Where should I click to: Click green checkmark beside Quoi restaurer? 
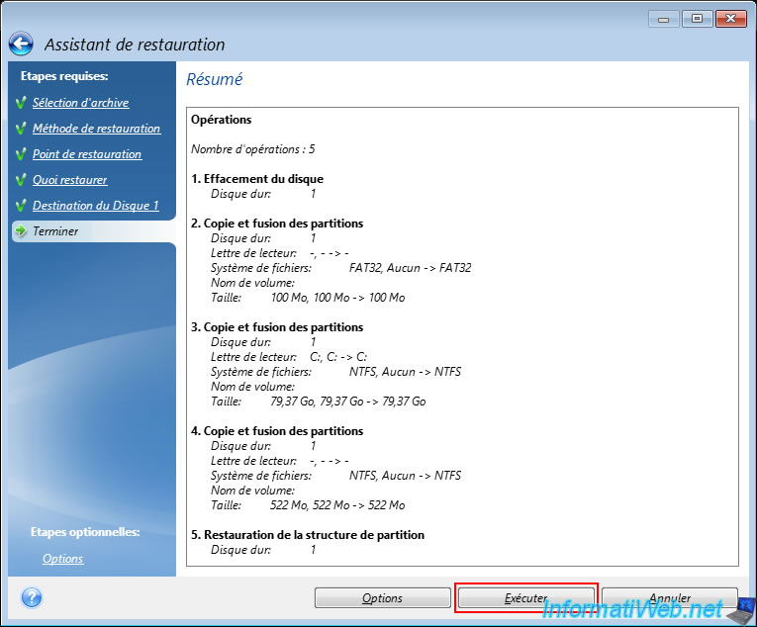tap(21, 180)
